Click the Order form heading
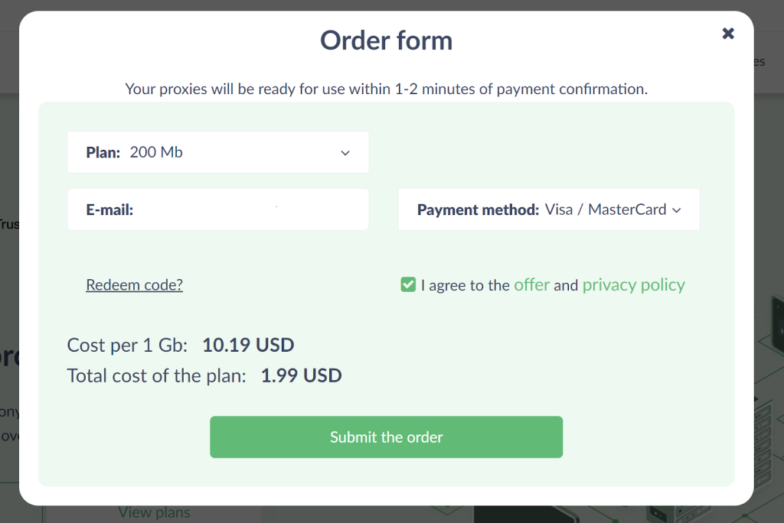The image size is (784, 523). [386, 41]
